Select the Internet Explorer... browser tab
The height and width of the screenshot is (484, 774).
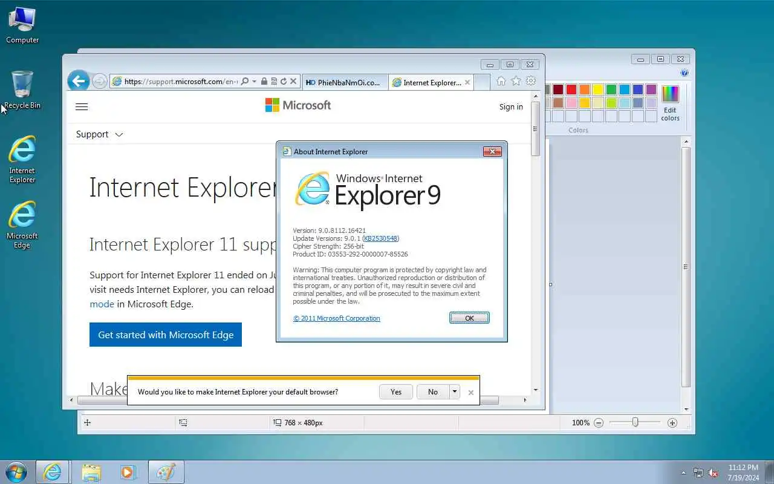click(431, 82)
